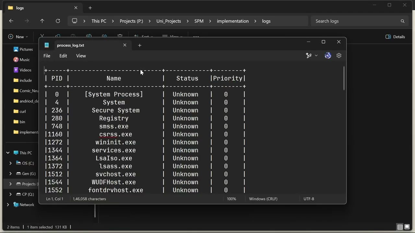The width and height of the screenshot is (415, 233).
Task: Click the PC icon in address bar
Action: tap(75, 21)
